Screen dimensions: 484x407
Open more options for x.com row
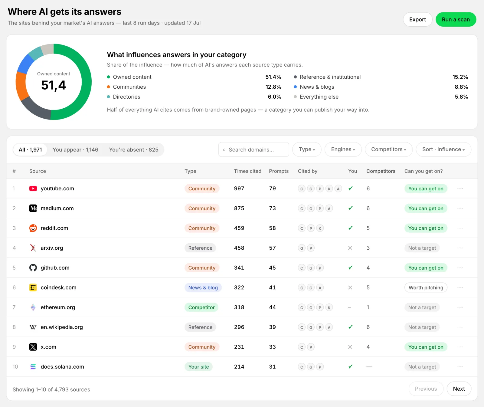pyautogui.click(x=460, y=347)
